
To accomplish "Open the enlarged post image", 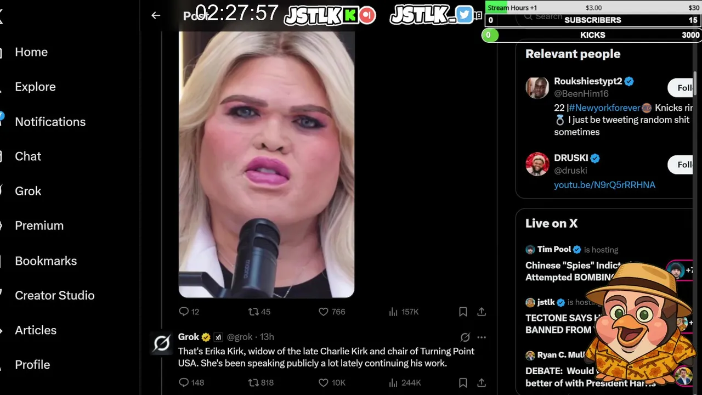I will tap(267, 165).
